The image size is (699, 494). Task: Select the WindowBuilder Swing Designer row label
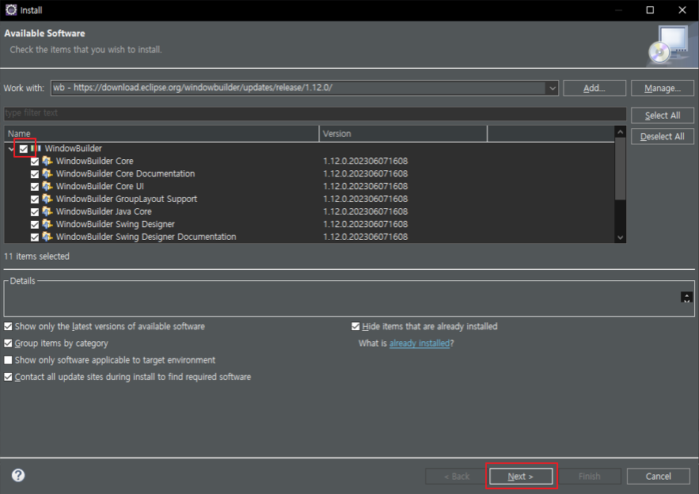tap(116, 224)
